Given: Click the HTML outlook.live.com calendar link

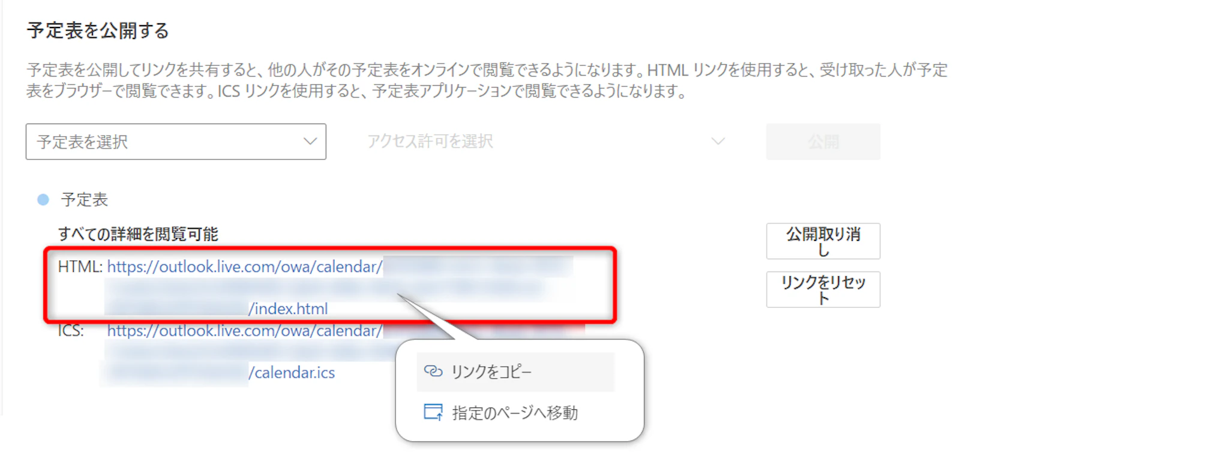Looking at the screenshot, I should point(245,267).
